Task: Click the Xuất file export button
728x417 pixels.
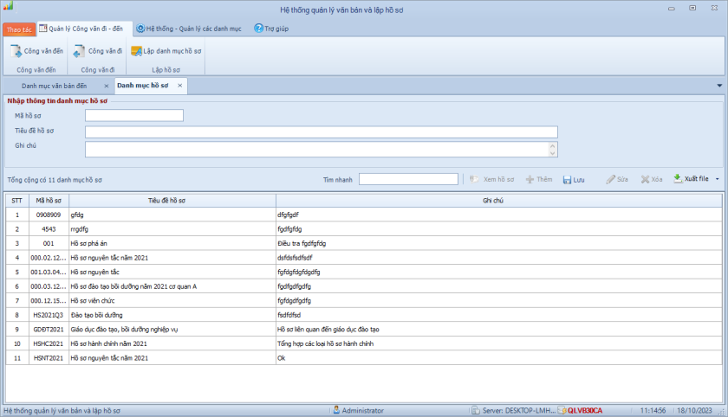Action: (691, 179)
